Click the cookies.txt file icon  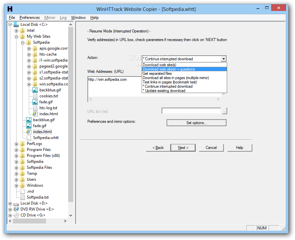35,96
